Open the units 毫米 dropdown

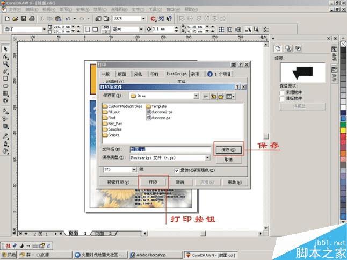point(141,29)
